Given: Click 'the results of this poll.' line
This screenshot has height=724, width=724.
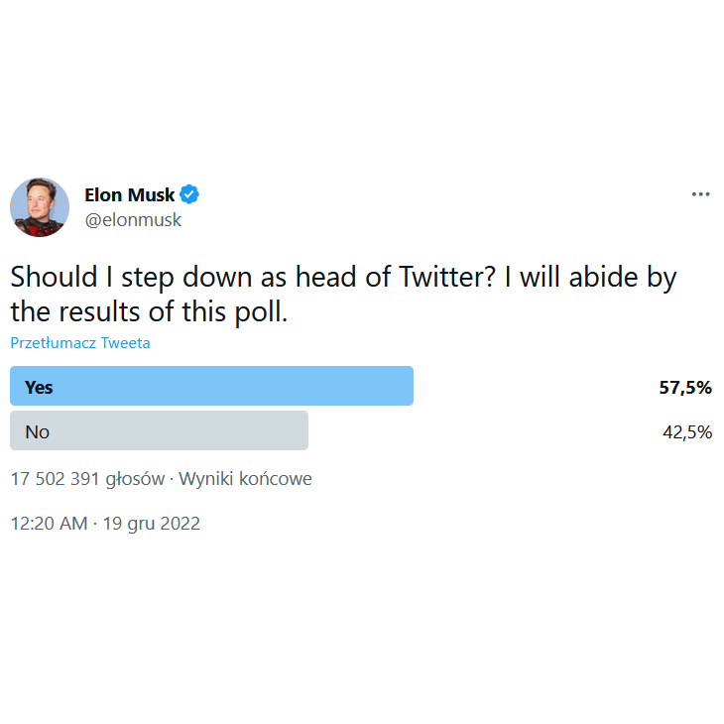Looking at the screenshot, I should (149, 311).
